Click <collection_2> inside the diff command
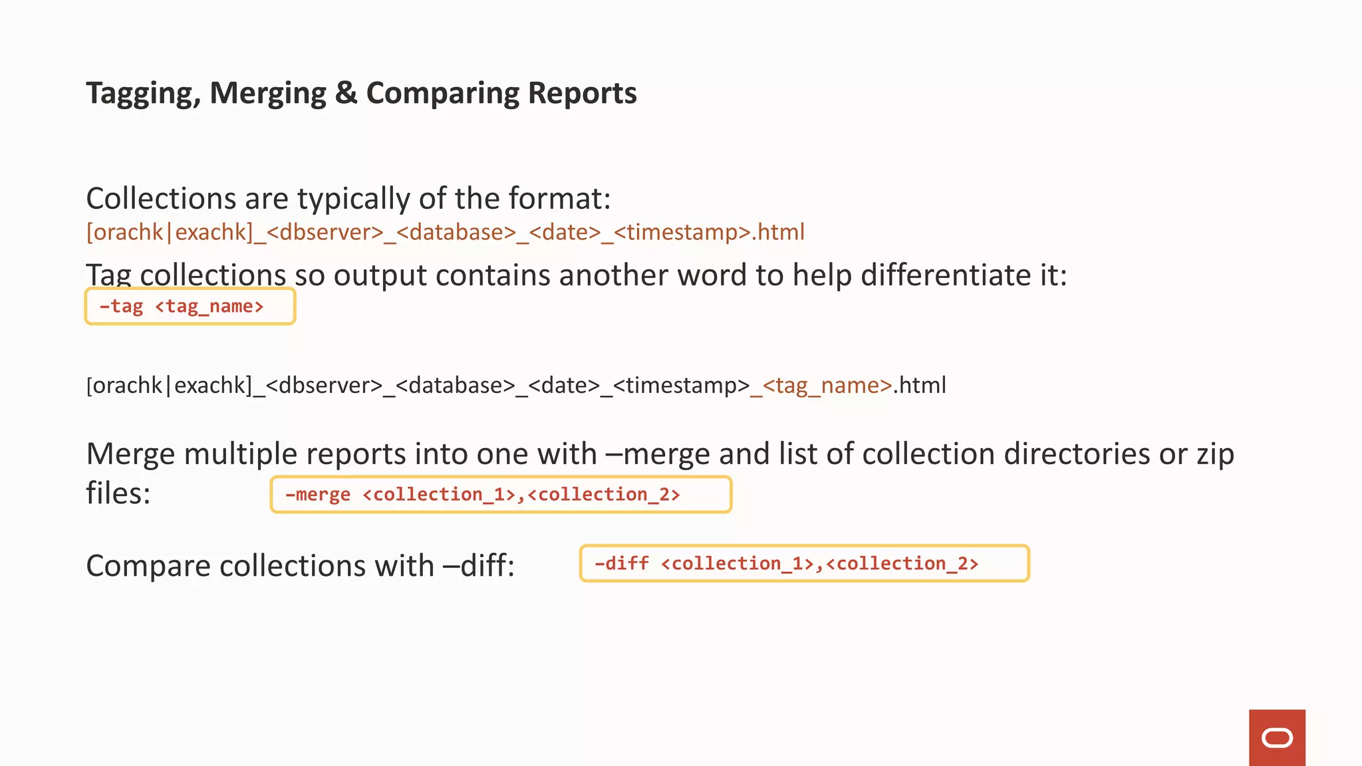The width and height of the screenshot is (1362, 766). coord(901,564)
